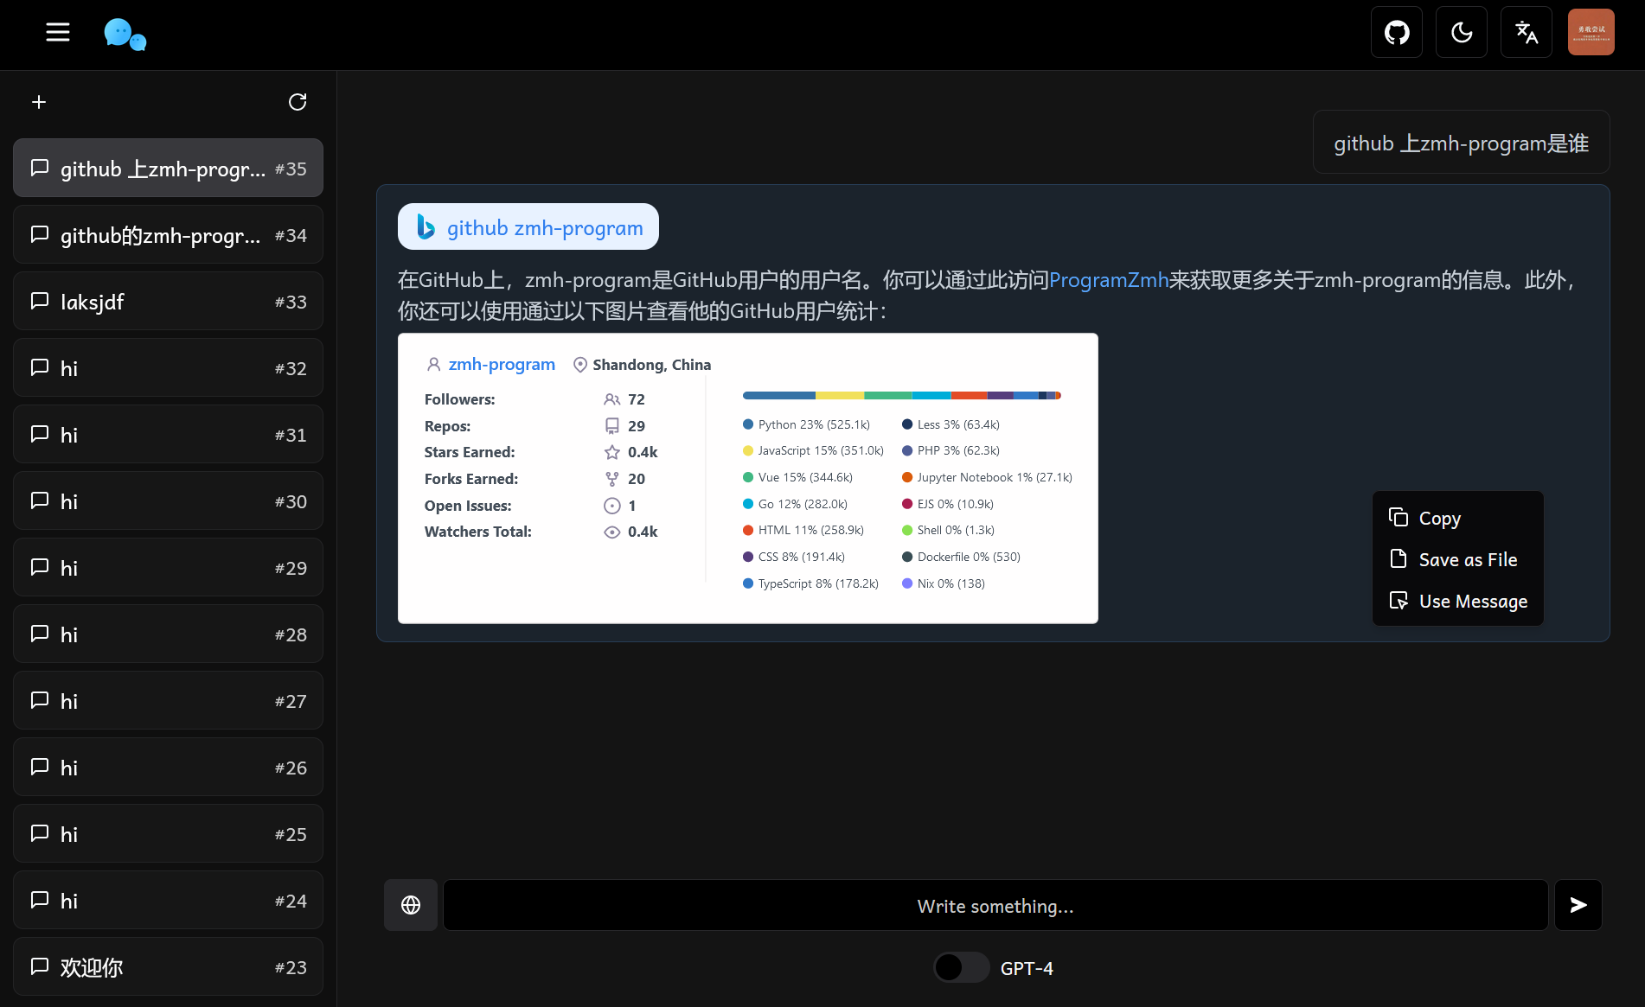
Task: Click the Vue 15% (344.6k) legend entry
Action: point(798,477)
